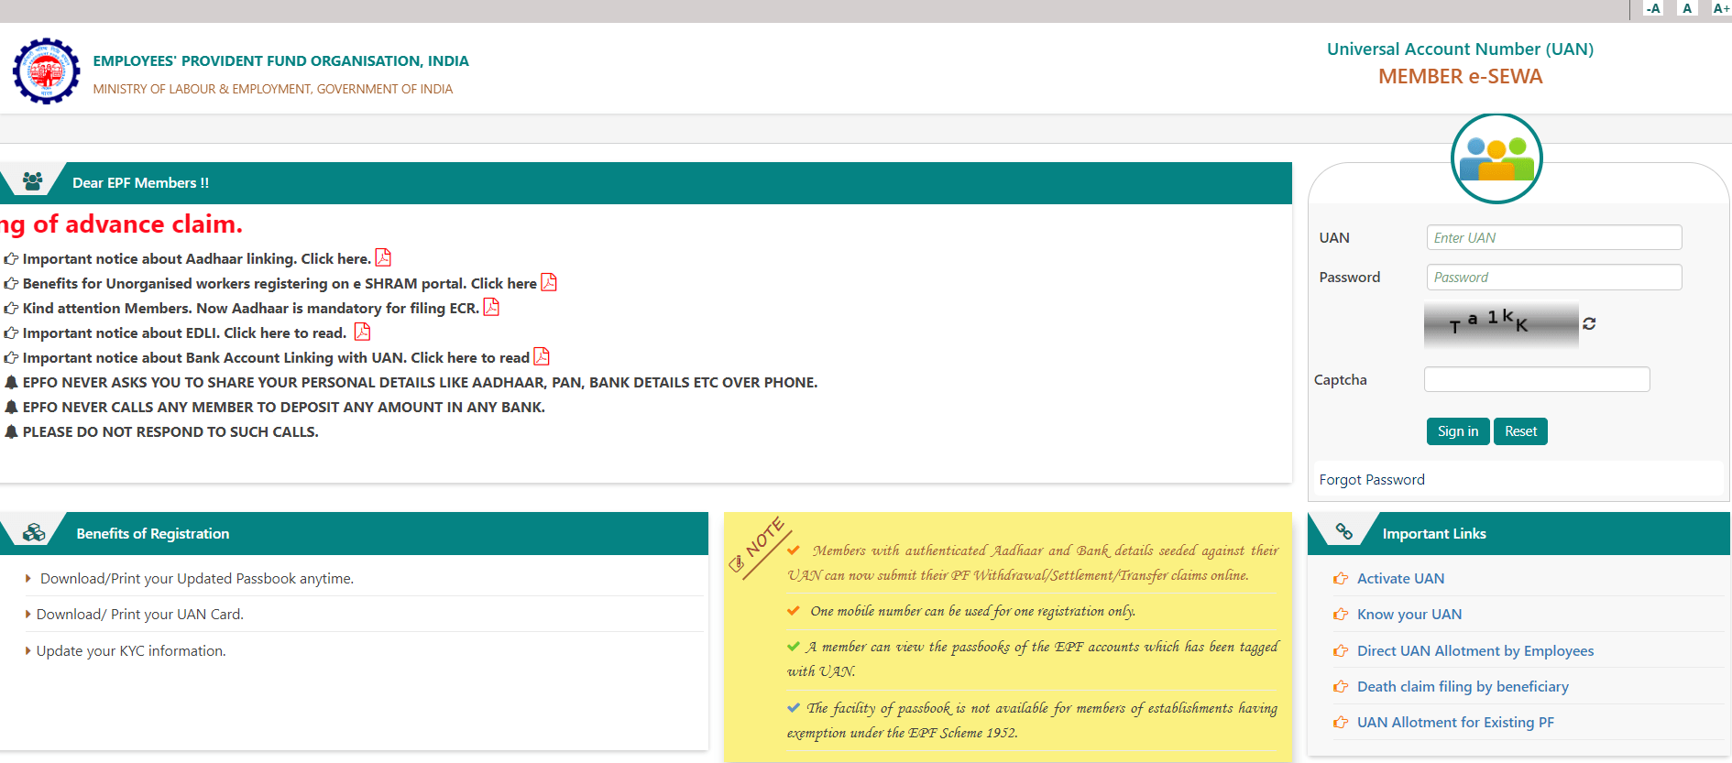The width and height of the screenshot is (1732, 763).
Task: Click the member group avatar above login
Action: [1496, 158]
